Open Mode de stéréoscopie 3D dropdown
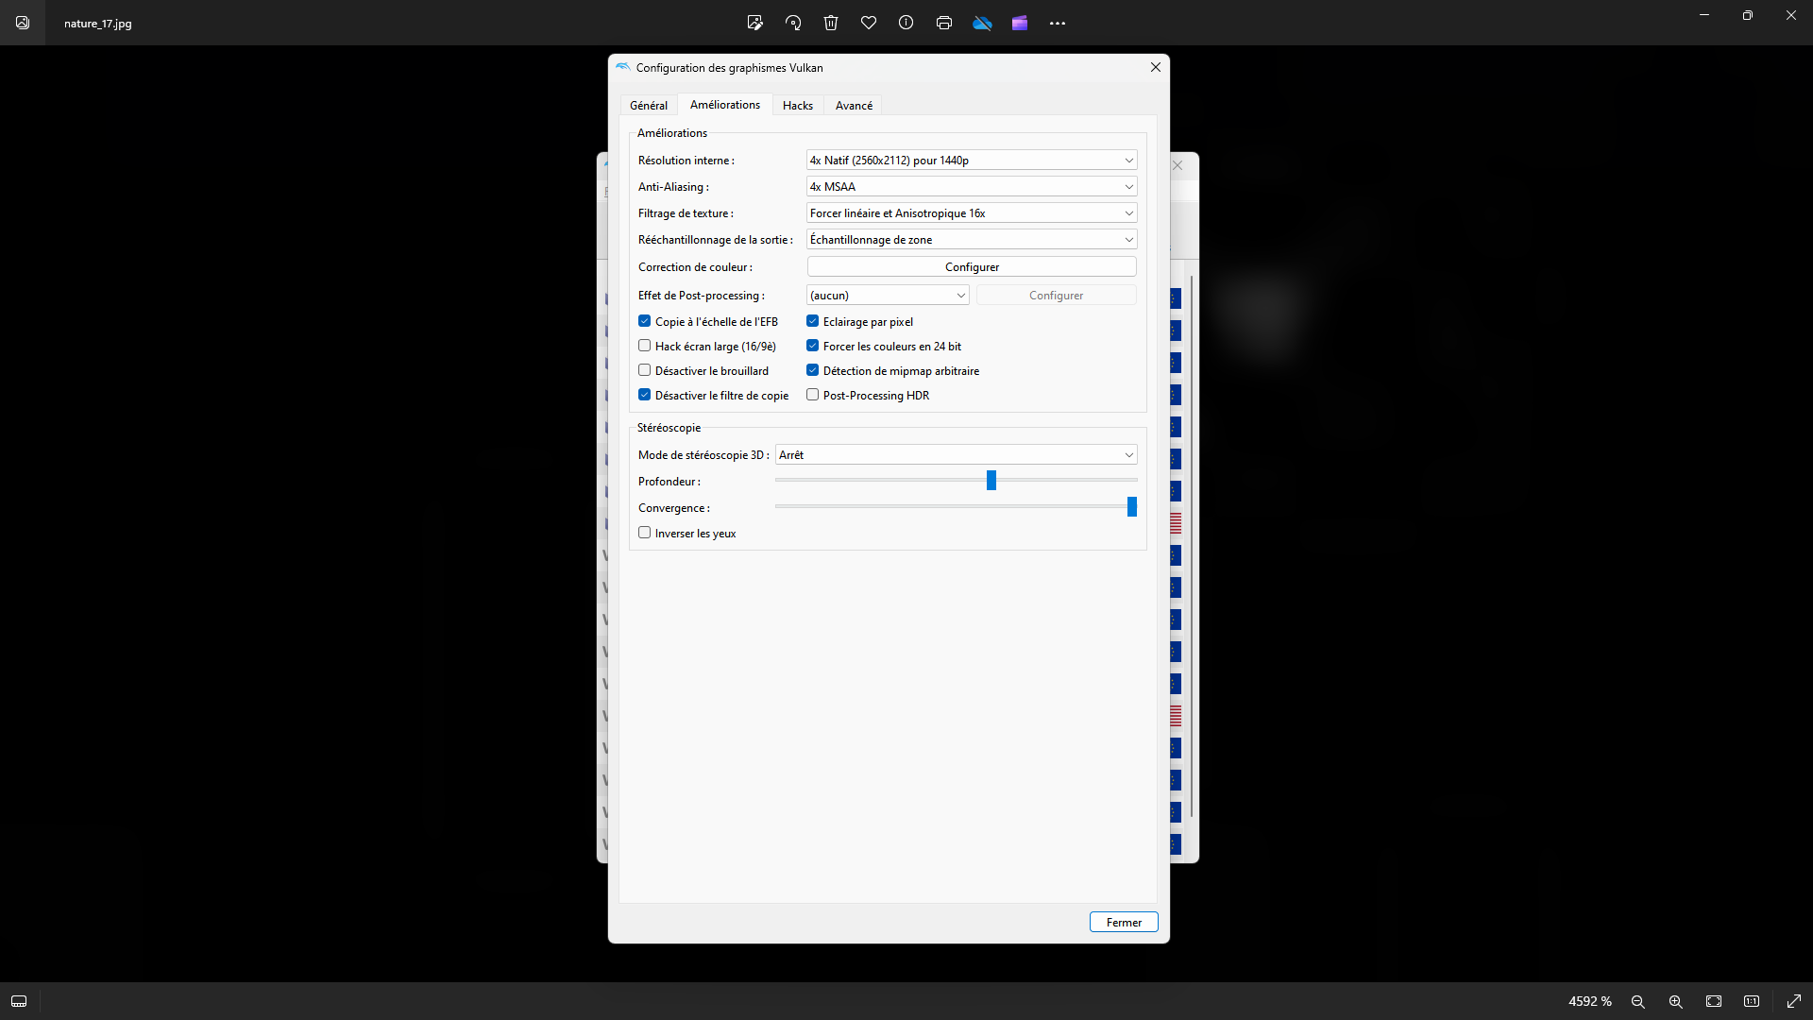The width and height of the screenshot is (1813, 1020). coord(956,455)
